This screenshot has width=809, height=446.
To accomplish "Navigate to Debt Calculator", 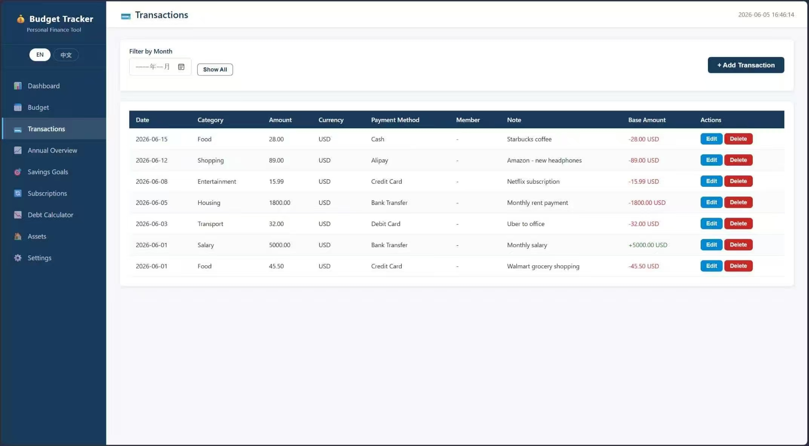I will pyautogui.click(x=54, y=215).
